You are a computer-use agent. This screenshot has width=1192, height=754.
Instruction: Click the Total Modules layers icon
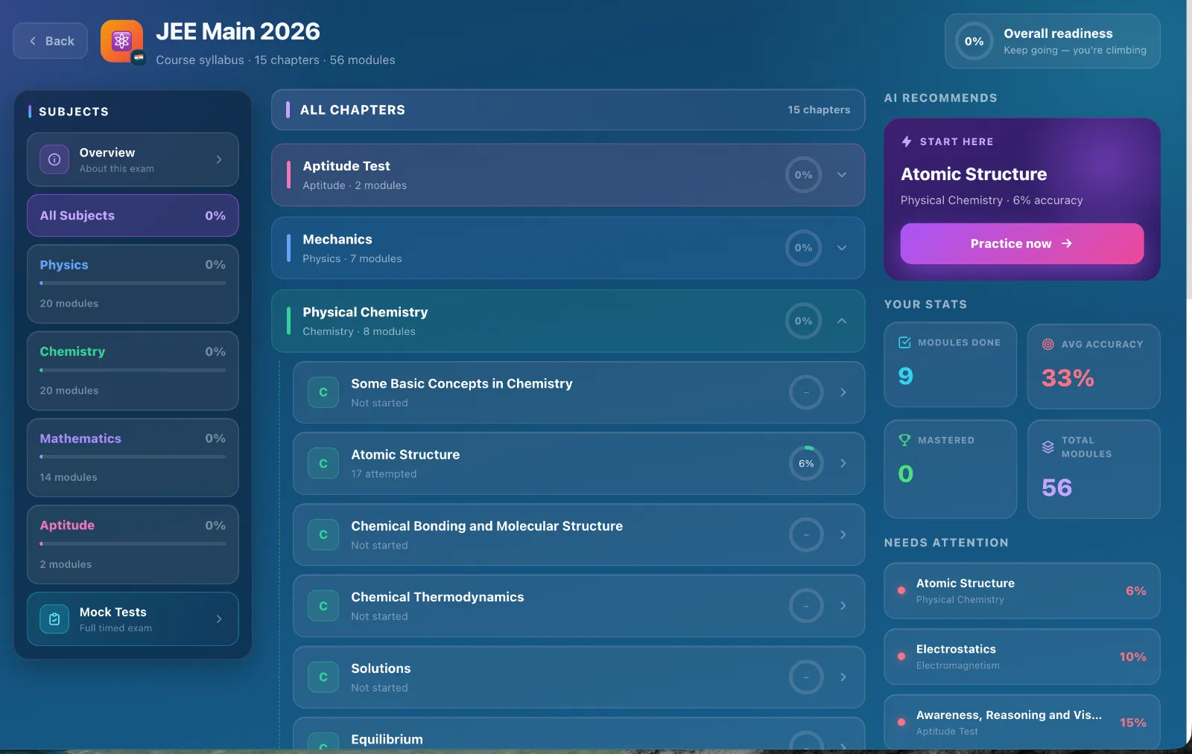(x=1048, y=447)
